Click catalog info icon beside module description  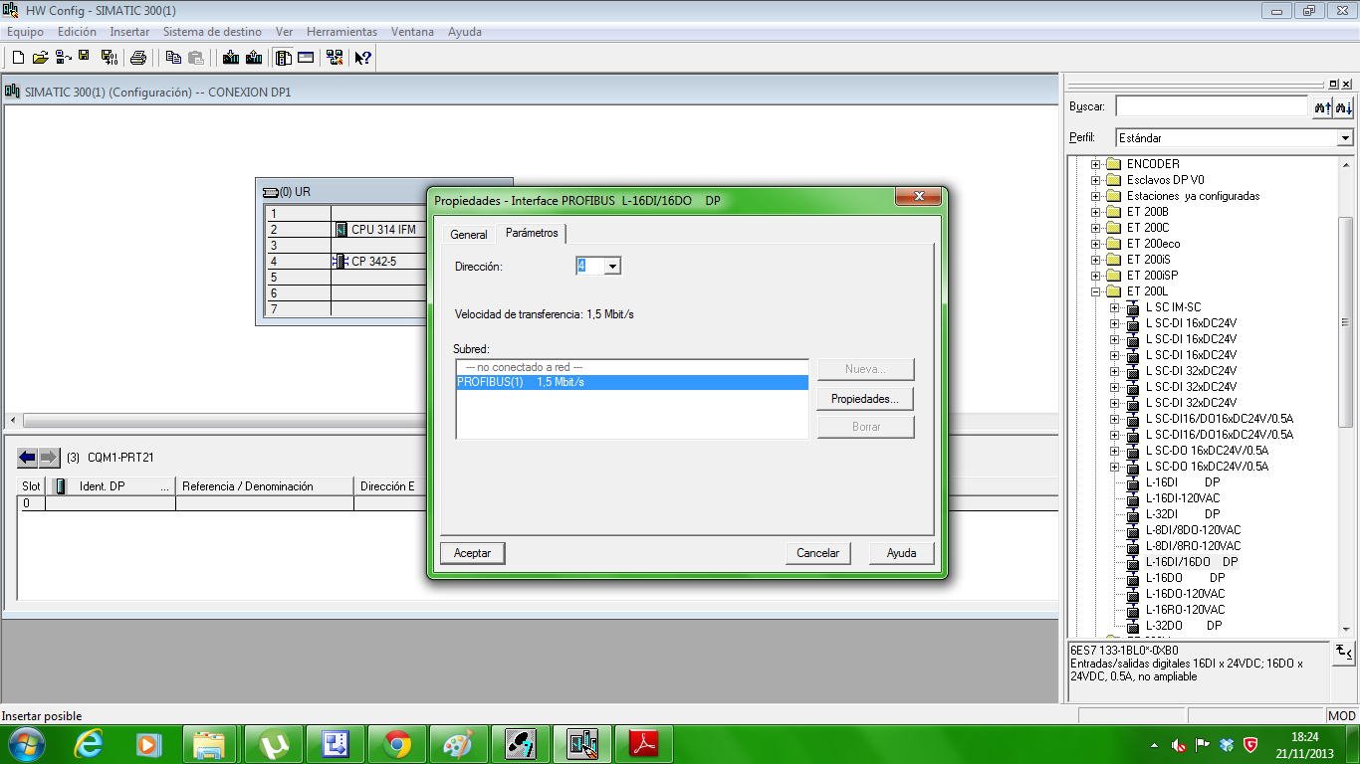tap(1343, 652)
